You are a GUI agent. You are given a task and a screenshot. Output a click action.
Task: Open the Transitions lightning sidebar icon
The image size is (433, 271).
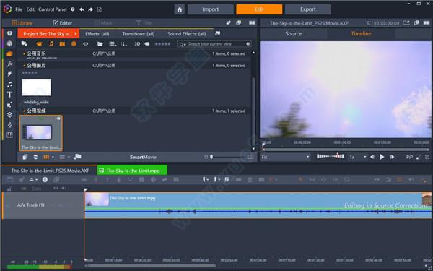(9, 74)
